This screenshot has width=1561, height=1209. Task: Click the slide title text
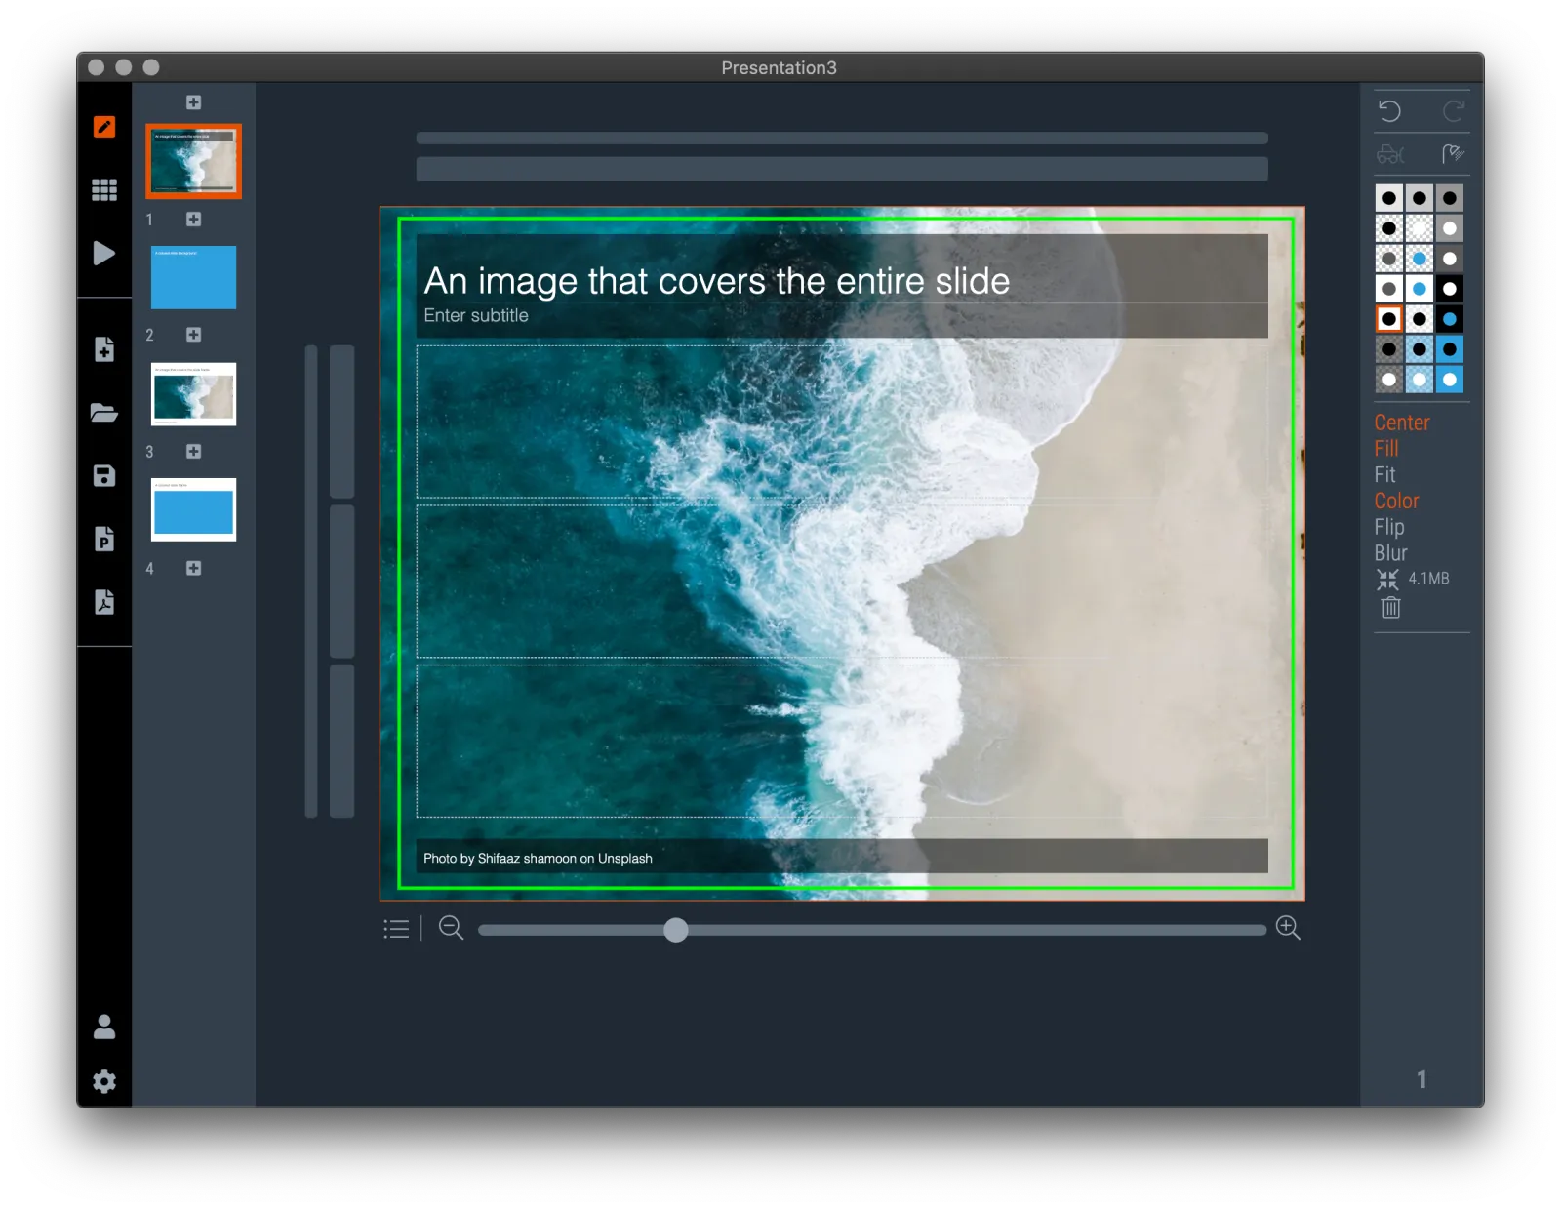click(717, 281)
